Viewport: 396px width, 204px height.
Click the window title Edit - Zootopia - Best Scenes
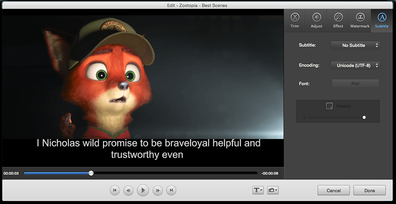pyautogui.click(x=197, y=5)
